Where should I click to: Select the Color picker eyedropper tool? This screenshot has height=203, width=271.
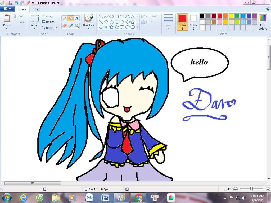coord(71,26)
